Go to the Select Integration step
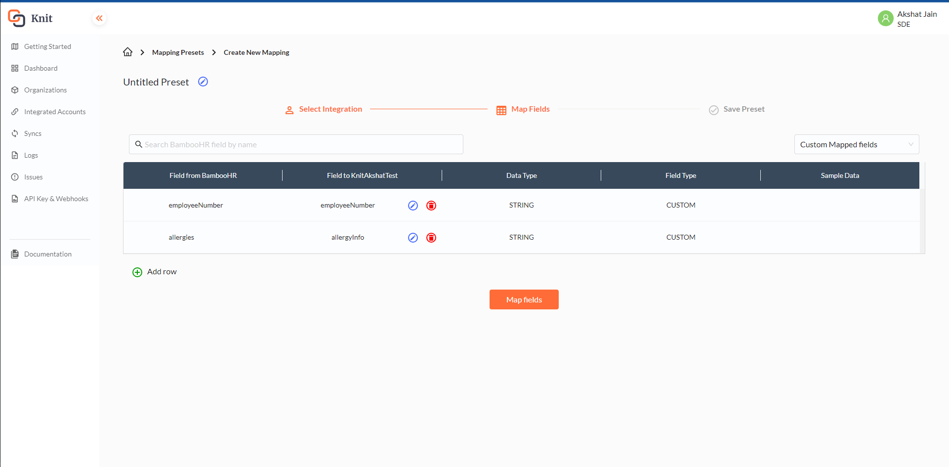Viewport: 949px width, 467px height. 330,109
